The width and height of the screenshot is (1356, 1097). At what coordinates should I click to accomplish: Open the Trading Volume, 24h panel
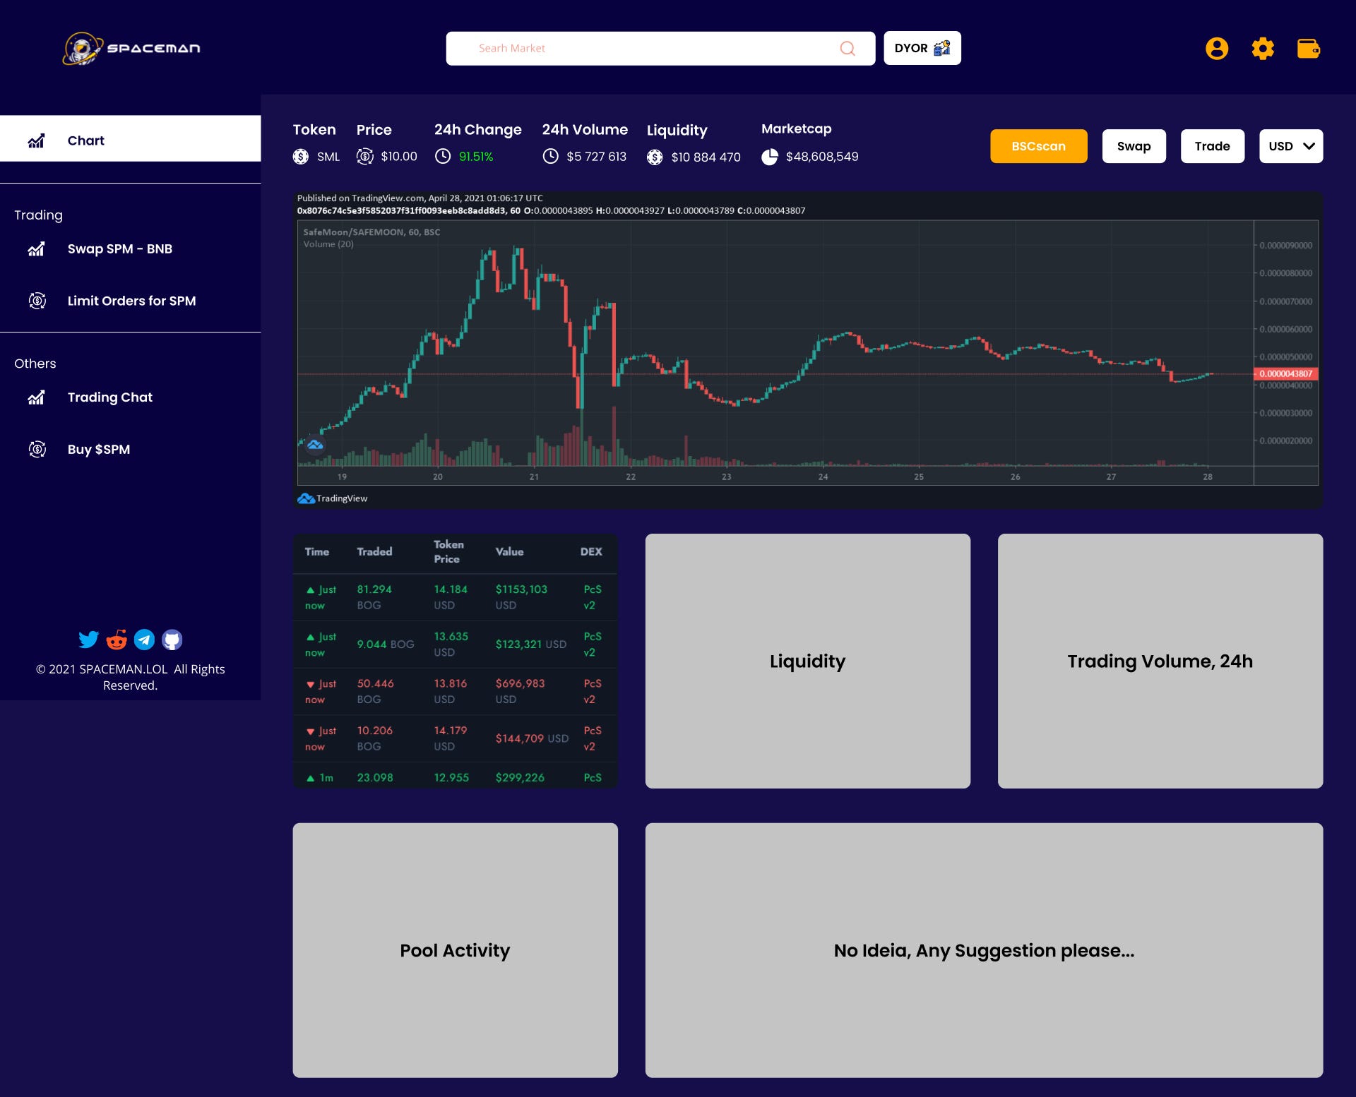click(1160, 661)
